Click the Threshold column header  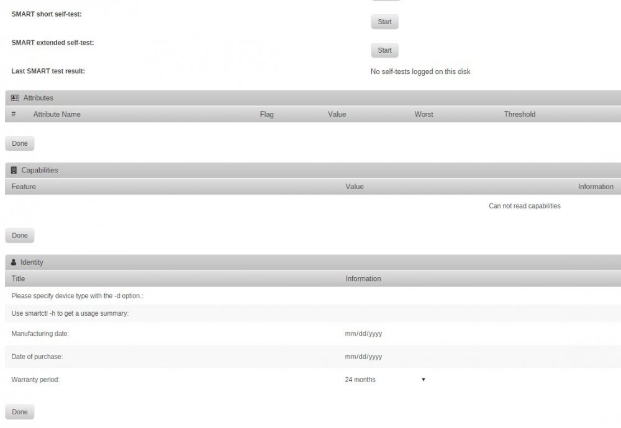[x=520, y=114]
